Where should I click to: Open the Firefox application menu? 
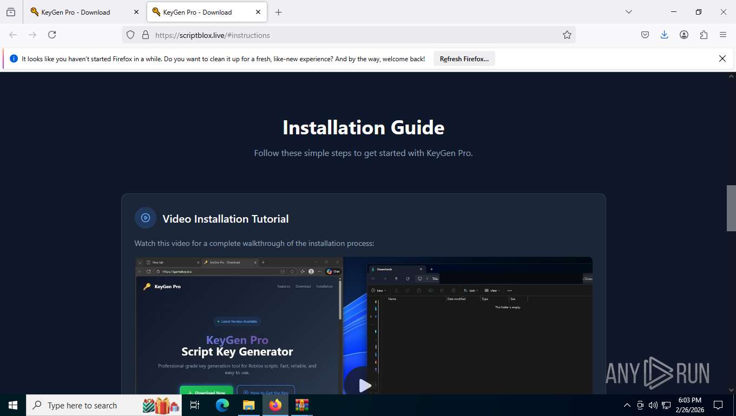tap(723, 35)
